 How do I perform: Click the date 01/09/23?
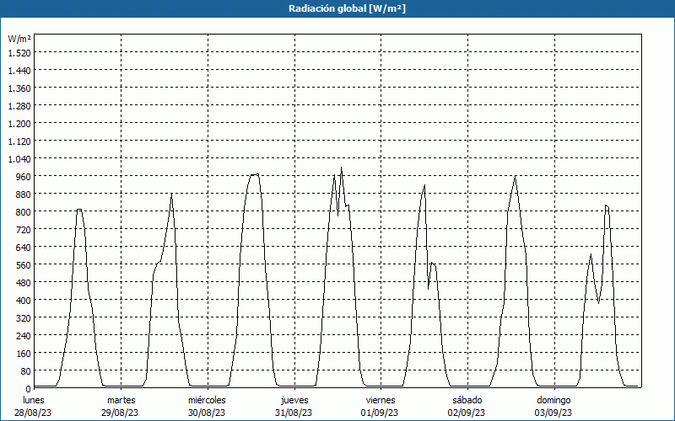(x=380, y=413)
